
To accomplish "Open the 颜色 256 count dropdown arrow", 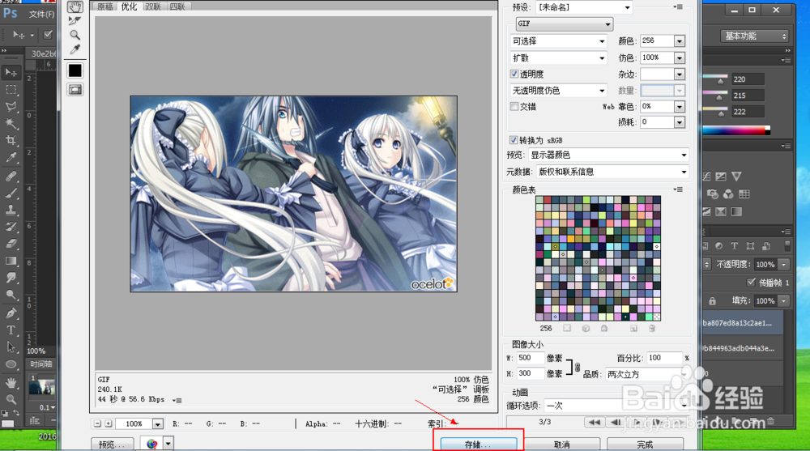I will point(680,40).
